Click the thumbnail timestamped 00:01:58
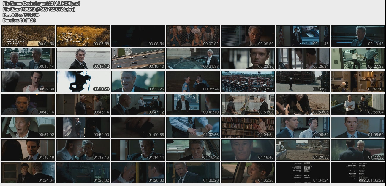386x186 pixels. 28,36
